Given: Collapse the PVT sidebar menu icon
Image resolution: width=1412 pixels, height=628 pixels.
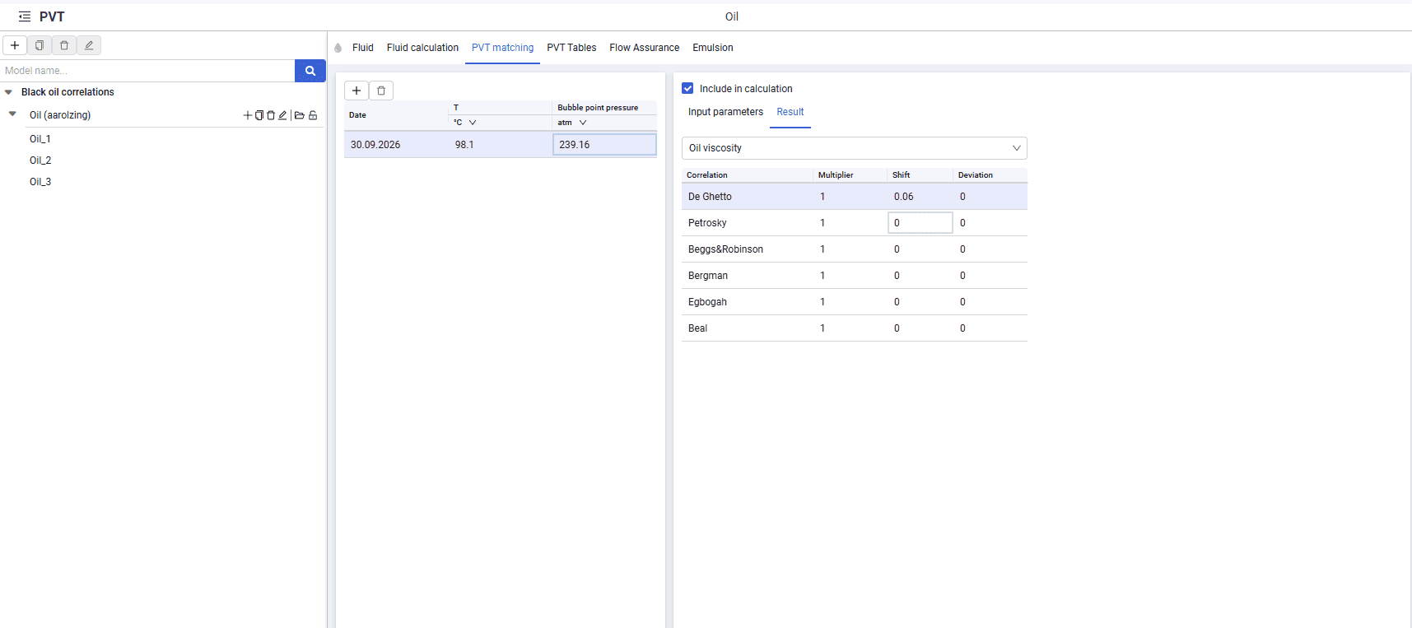Looking at the screenshot, I should coord(25,16).
